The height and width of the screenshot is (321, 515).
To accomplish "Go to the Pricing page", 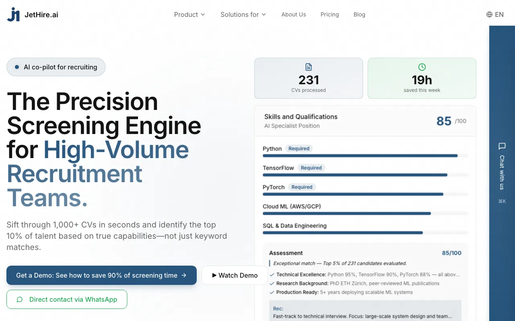I will point(330,14).
